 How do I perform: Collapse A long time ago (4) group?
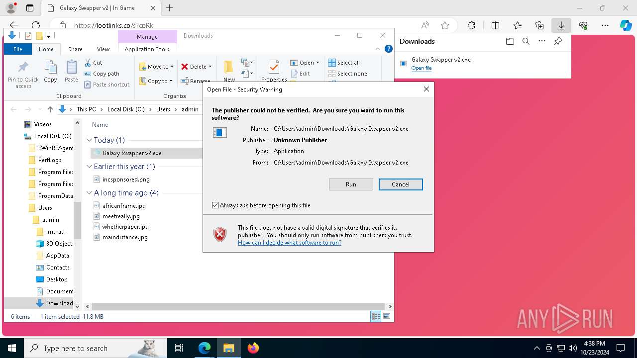point(90,193)
